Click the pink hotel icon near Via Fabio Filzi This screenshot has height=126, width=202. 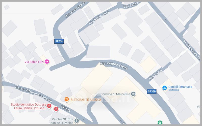47,62
